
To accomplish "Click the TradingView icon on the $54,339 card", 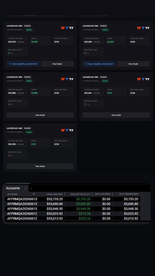I will point(71,28).
